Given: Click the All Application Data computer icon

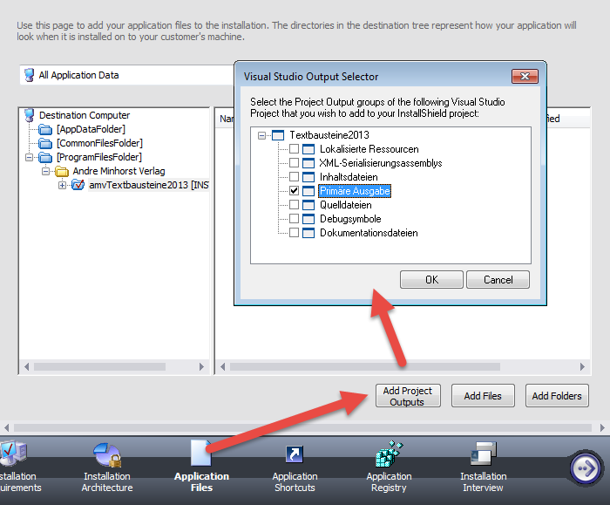Looking at the screenshot, I should pyautogui.click(x=29, y=75).
